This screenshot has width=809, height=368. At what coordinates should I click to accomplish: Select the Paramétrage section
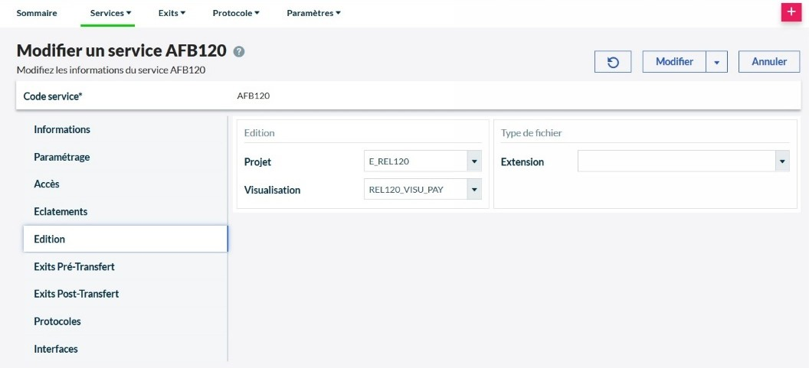click(62, 157)
